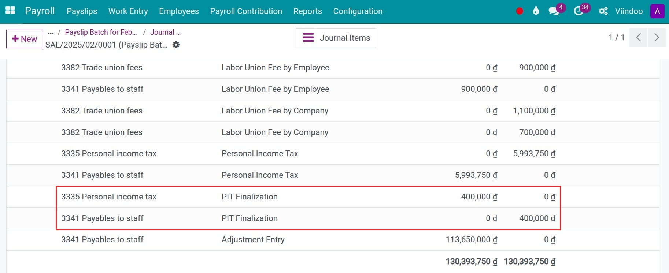Expand the breadcrumb ellipsis
Viewport: 669px width, 273px height.
[x=51, y=33]
